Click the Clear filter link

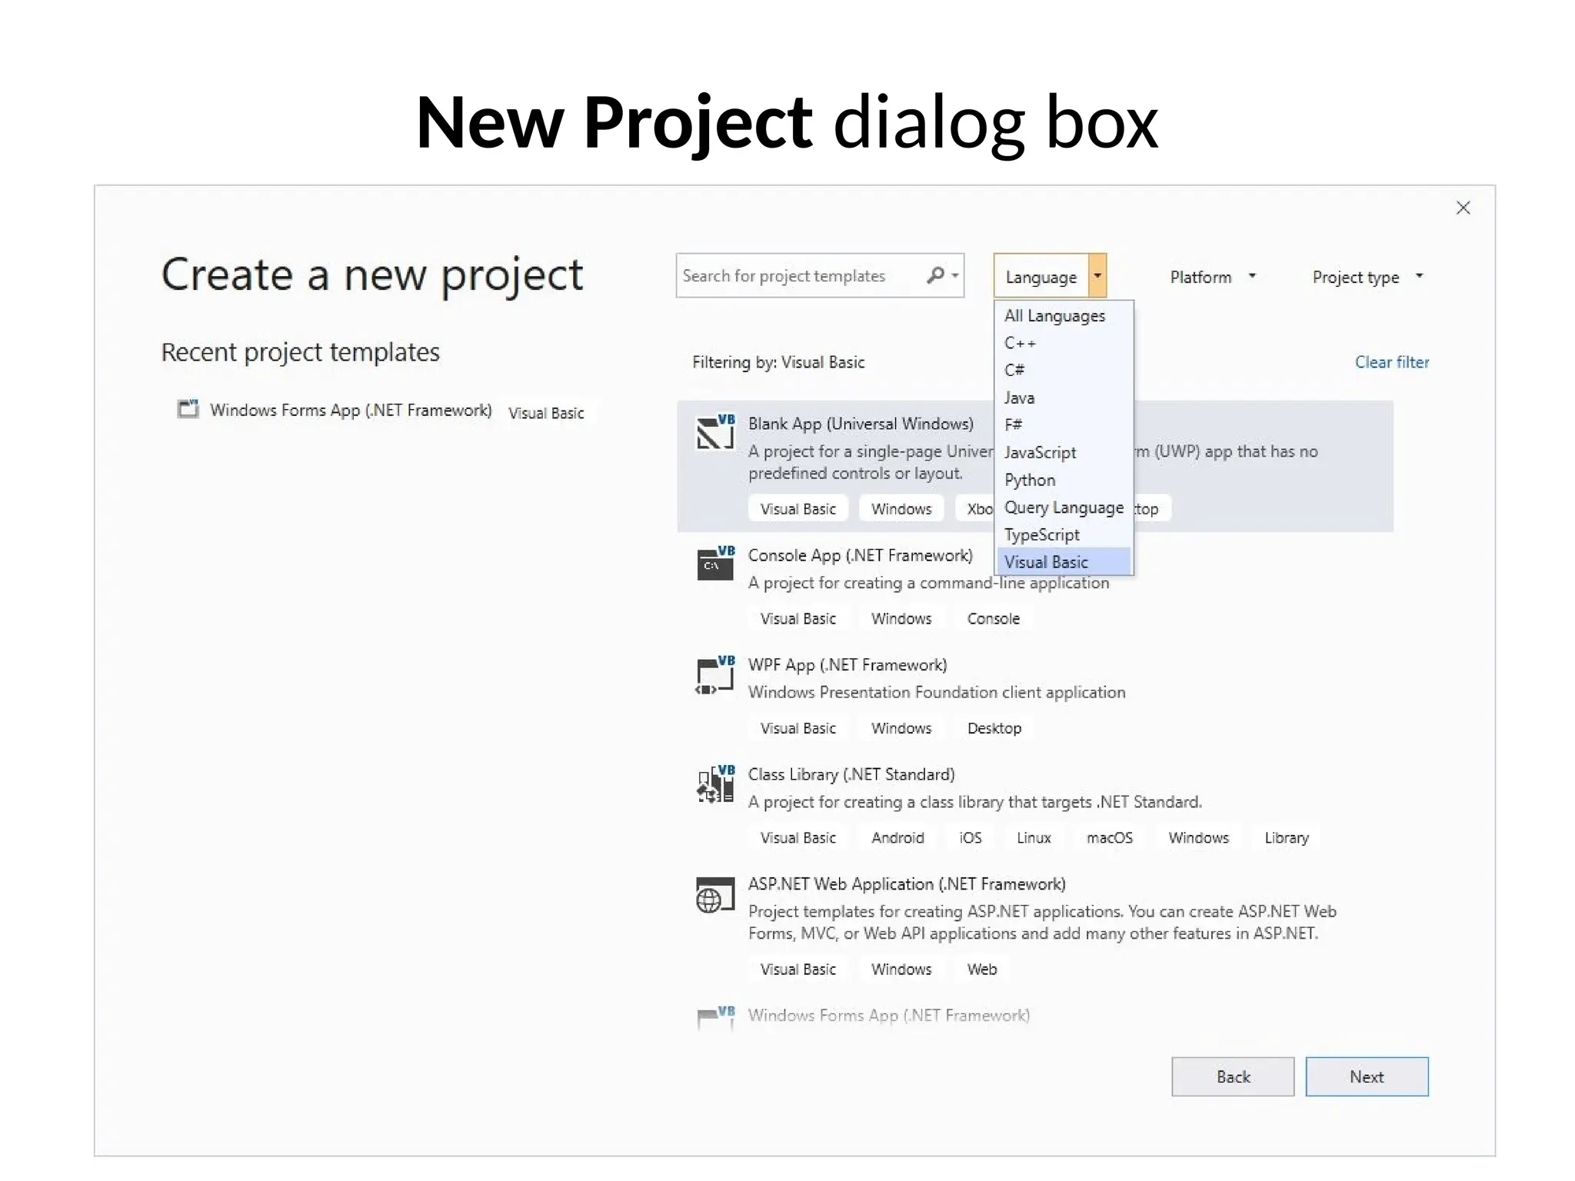click(1391, 362)
